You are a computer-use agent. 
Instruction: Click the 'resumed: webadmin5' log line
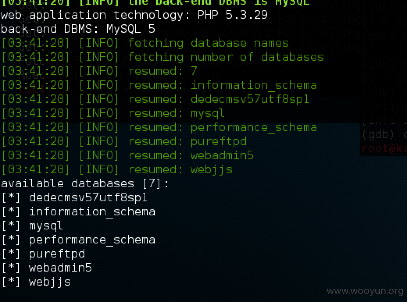127,156
